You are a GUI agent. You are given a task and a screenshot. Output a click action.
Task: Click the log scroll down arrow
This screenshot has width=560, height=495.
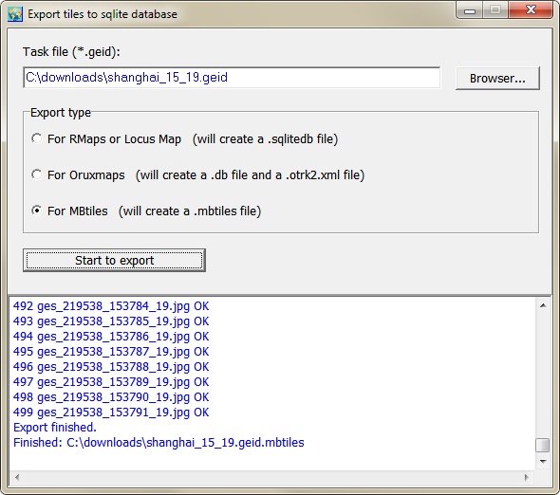[543, 462]
